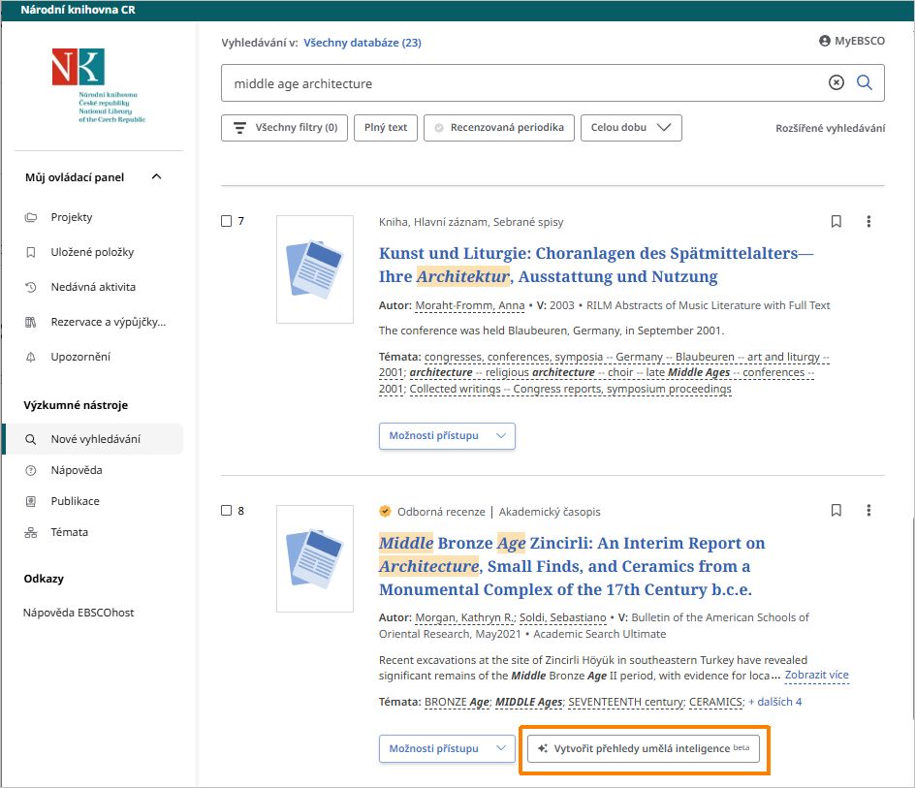The image size is (915, 788).
Task: Click author Morgan, Kathryn R.
Action: coord(465,617)
